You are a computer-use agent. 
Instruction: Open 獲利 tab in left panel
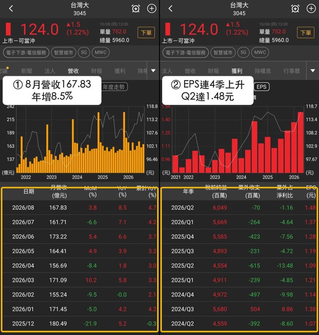120,71
